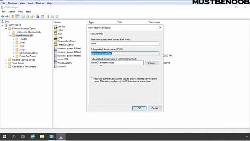This screenshot has width=250, height=141.
Task: Open DNS Manager View menu
Action: [20, 12]
